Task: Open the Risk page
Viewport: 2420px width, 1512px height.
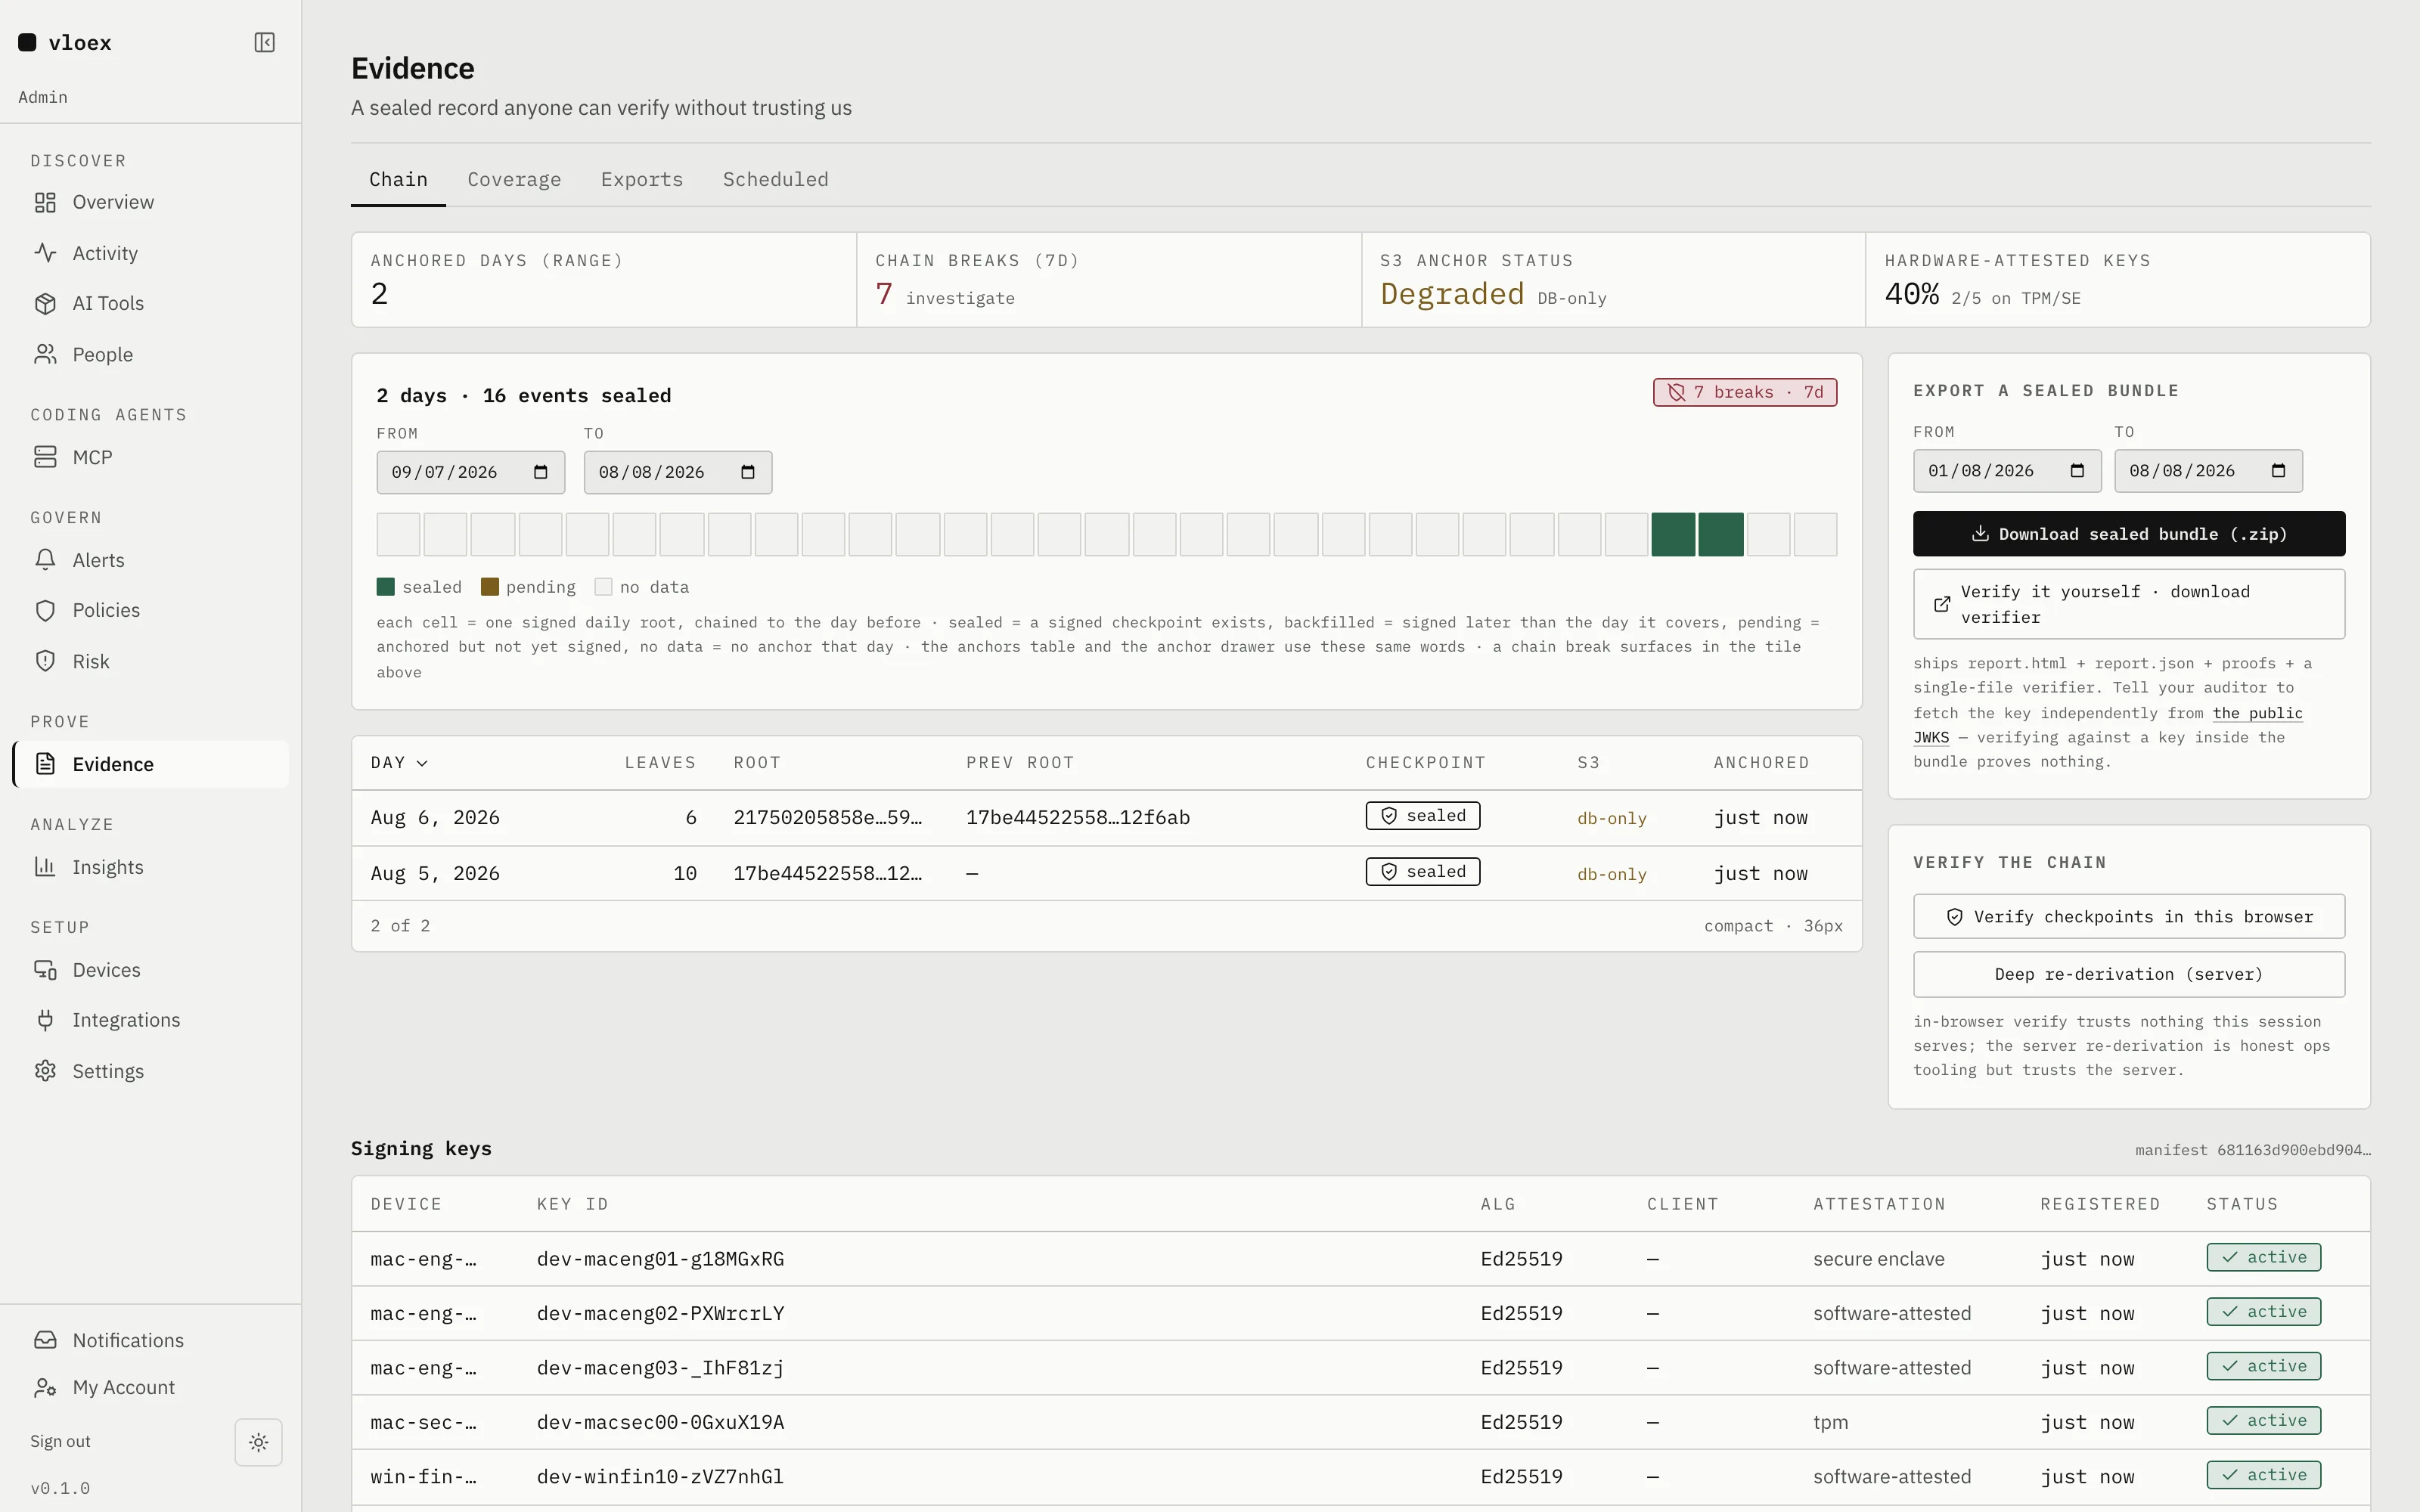Action: pos(151,661)
